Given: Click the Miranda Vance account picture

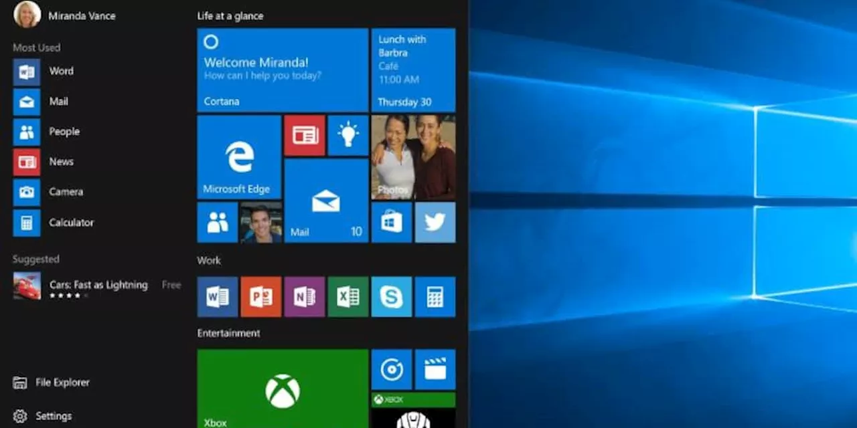Looking at the screenshot, I should tap(27, 14).
